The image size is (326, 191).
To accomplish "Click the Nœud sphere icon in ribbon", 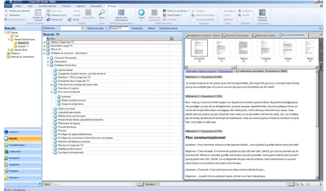I will pos(141,12).
